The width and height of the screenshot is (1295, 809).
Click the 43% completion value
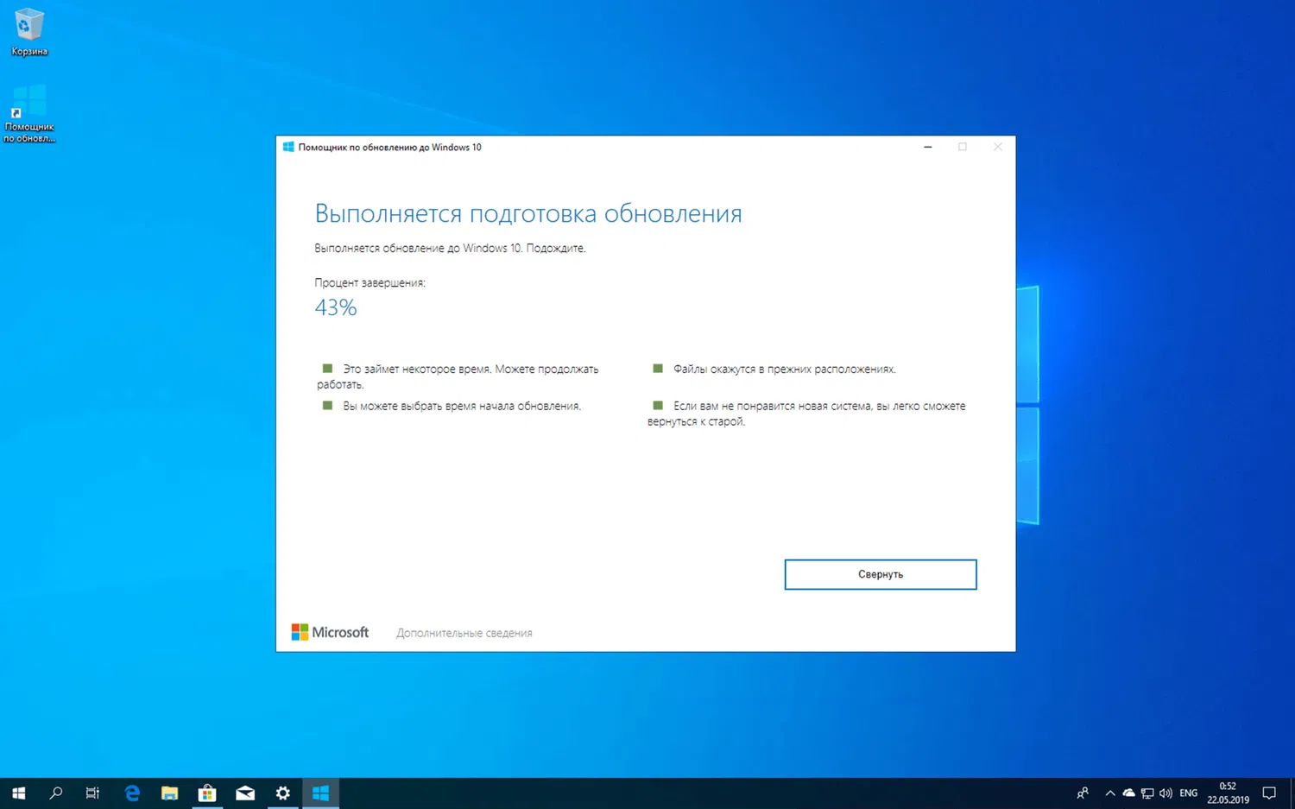pyautogui.click(x=336, y=307)
